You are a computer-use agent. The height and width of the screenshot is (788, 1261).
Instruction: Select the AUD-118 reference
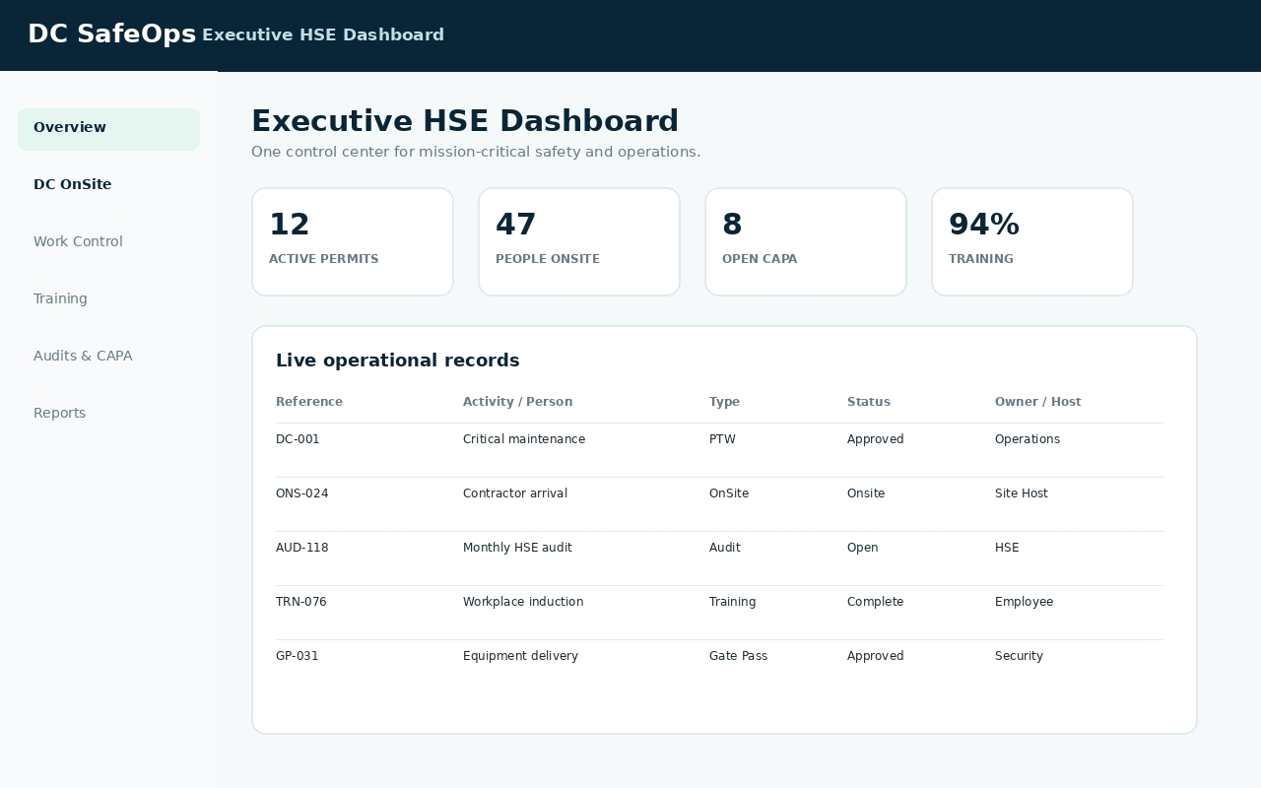point(302,548)
